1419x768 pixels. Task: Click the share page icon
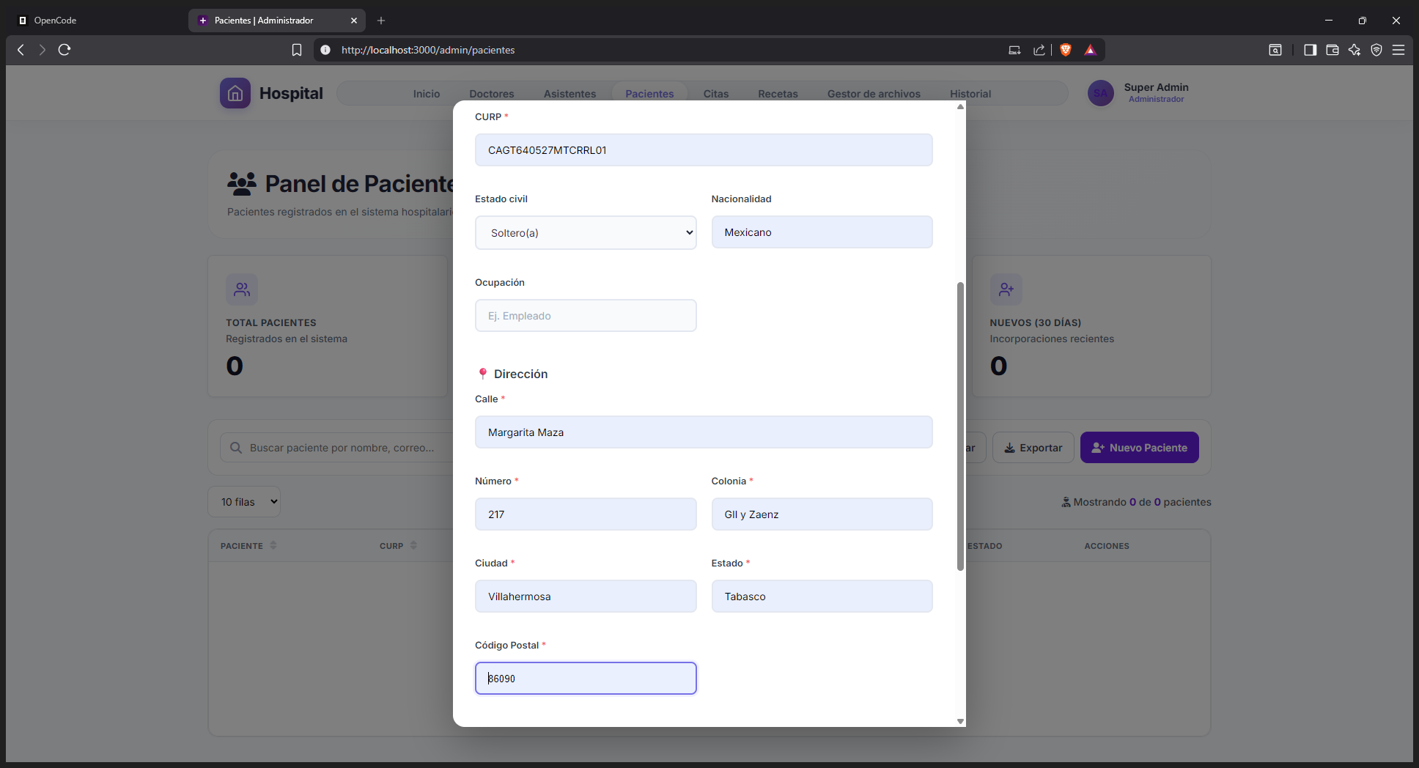(1039, 50)
